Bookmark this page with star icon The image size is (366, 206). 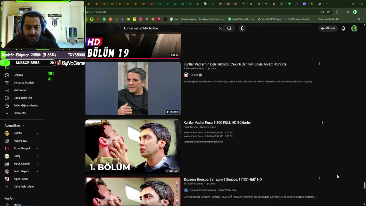(328, 12)
